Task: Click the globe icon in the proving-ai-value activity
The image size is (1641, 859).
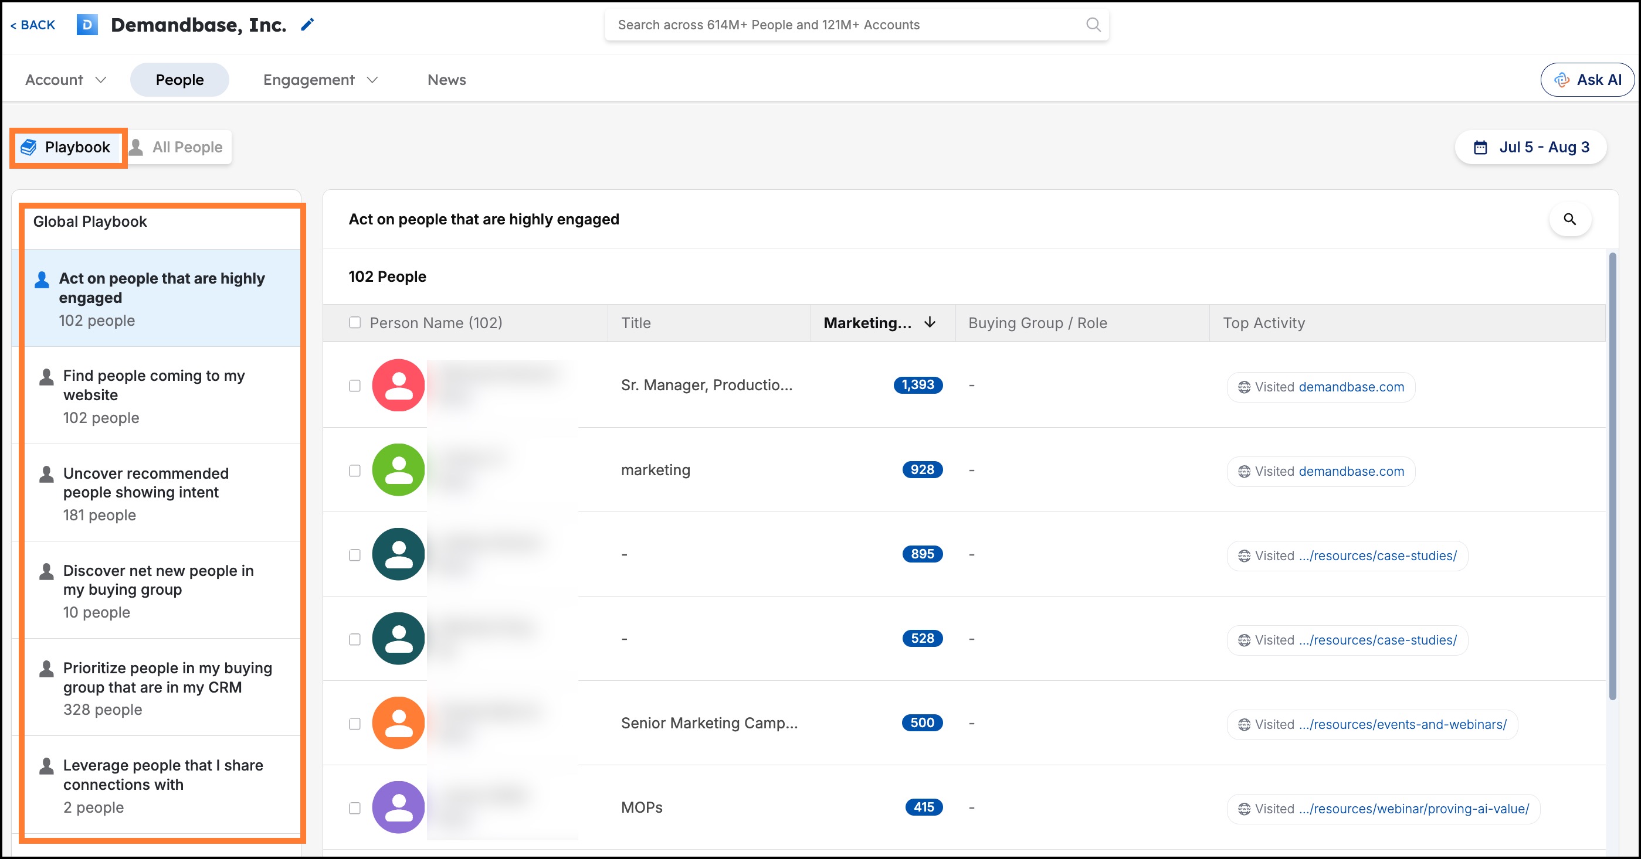Action: click(1244, 809)
